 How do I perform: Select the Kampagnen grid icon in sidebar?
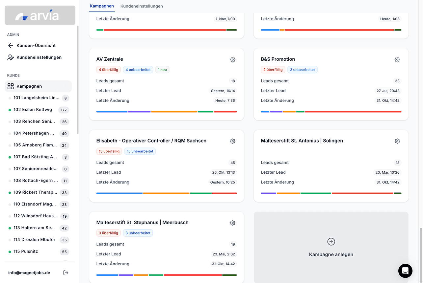11,86
